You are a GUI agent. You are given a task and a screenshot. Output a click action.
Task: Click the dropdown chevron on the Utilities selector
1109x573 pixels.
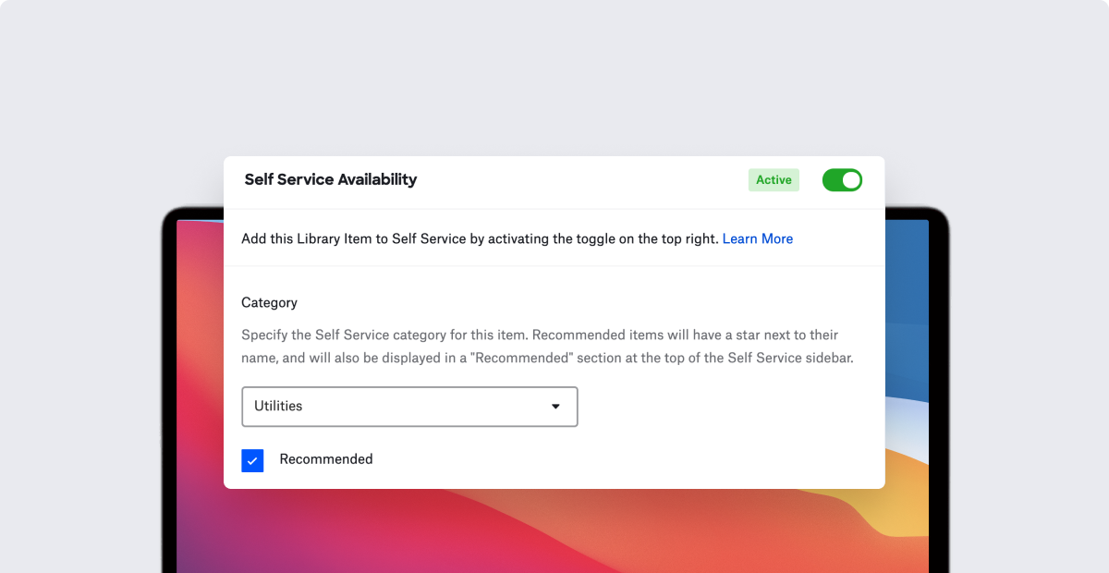[x=555, y=406]
